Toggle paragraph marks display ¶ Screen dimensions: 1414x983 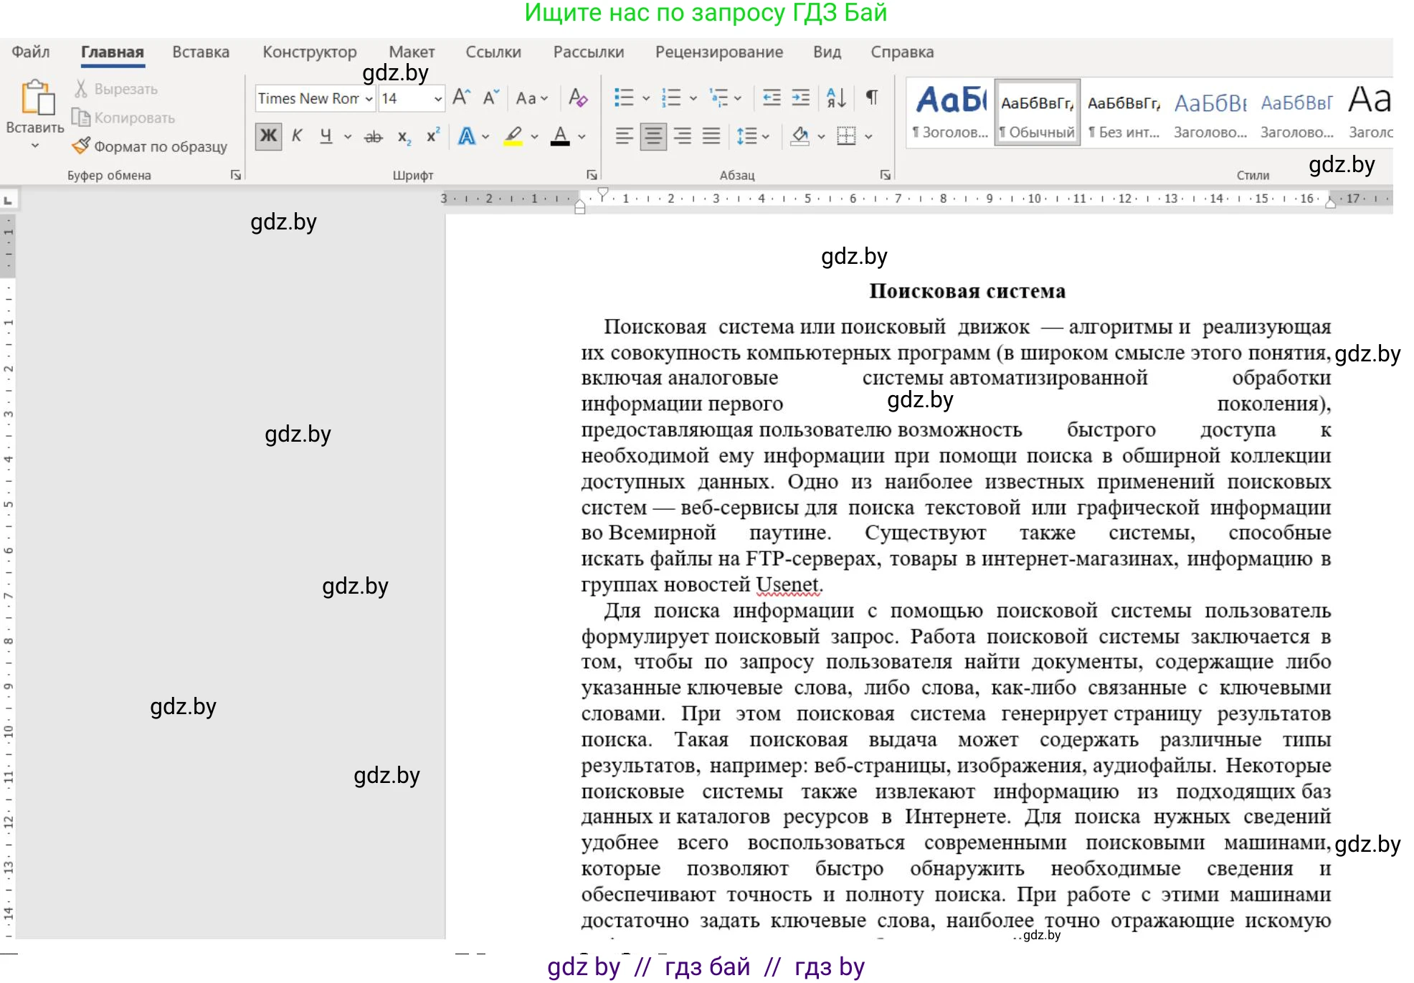(x=872, y=98)
